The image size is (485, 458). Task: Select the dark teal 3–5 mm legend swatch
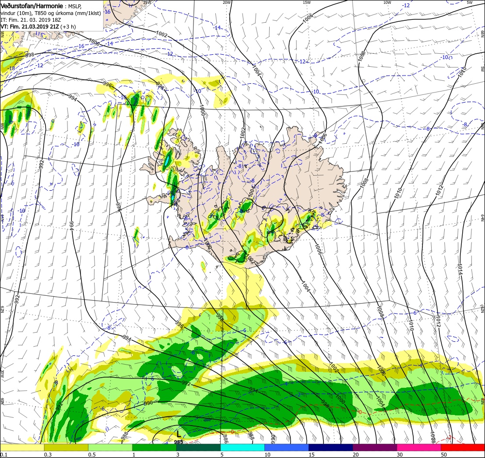[198, 447]
